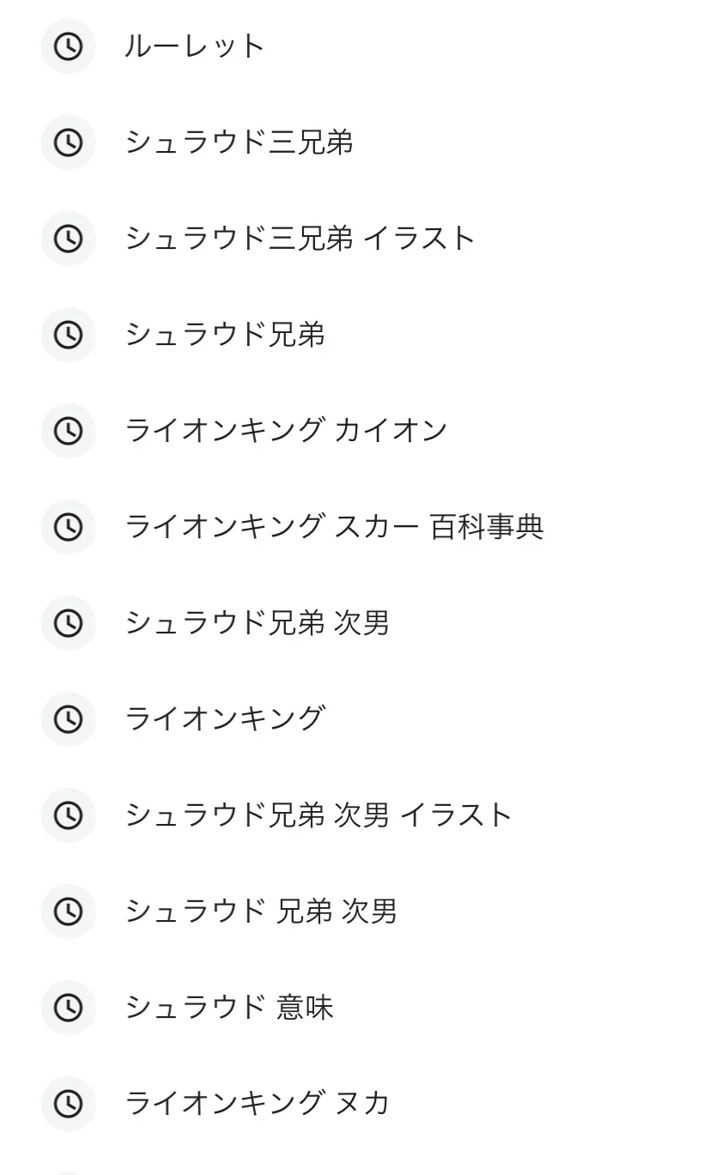Choose the シュラウド三兄弟 イラスト suggestion

point(300,239)
